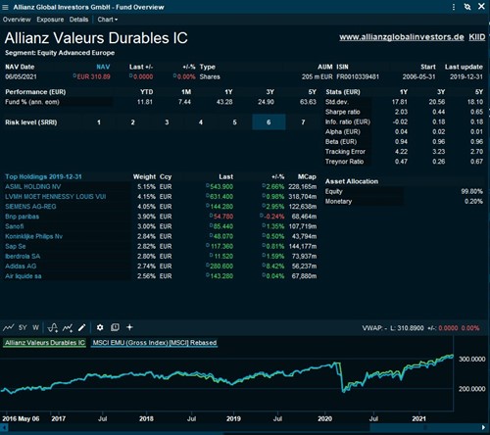Click Siemens weight 4.05%
Image resolution: width=490 pixels, height=435 pixels.
click(146, 207)
